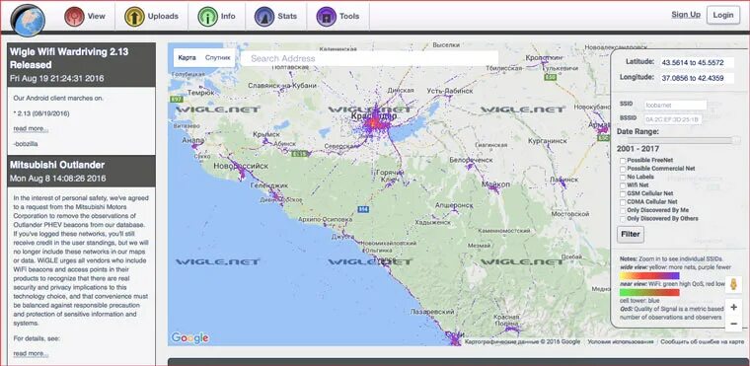The image size is (750, 366).
Task: Click the Майкоп label on the map
Action: click(496, 184)
